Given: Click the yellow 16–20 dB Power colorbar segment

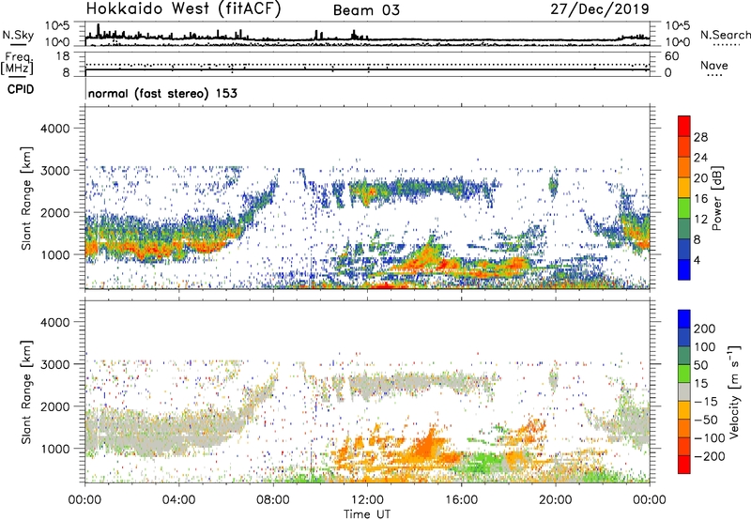Looking at the screenshot, I should point(684,188).
